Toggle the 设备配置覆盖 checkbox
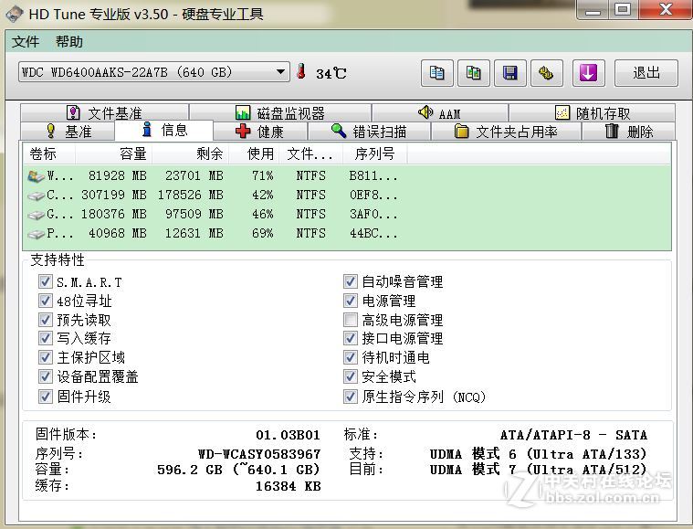Viewport: 693px width, 529px height. point(45,376)
